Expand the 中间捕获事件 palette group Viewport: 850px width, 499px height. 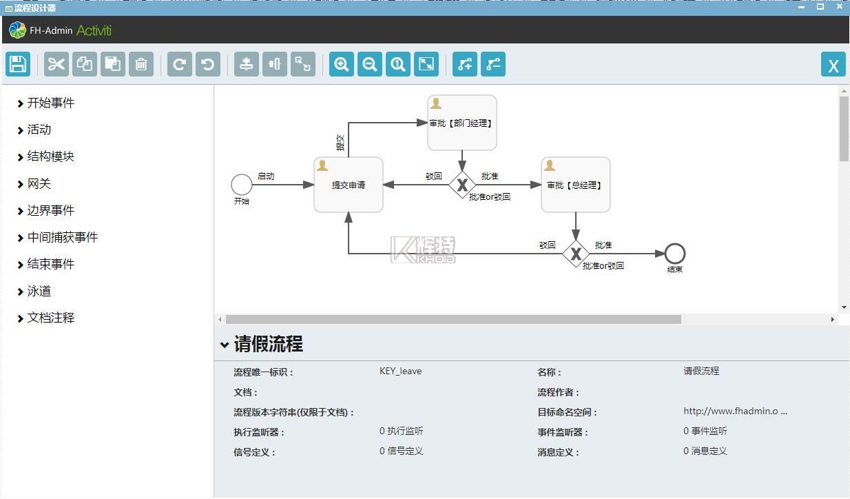(x=57, y=237)
